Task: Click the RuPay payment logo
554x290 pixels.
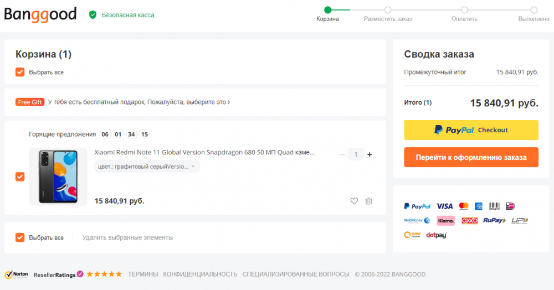Action: pos(494,220)
